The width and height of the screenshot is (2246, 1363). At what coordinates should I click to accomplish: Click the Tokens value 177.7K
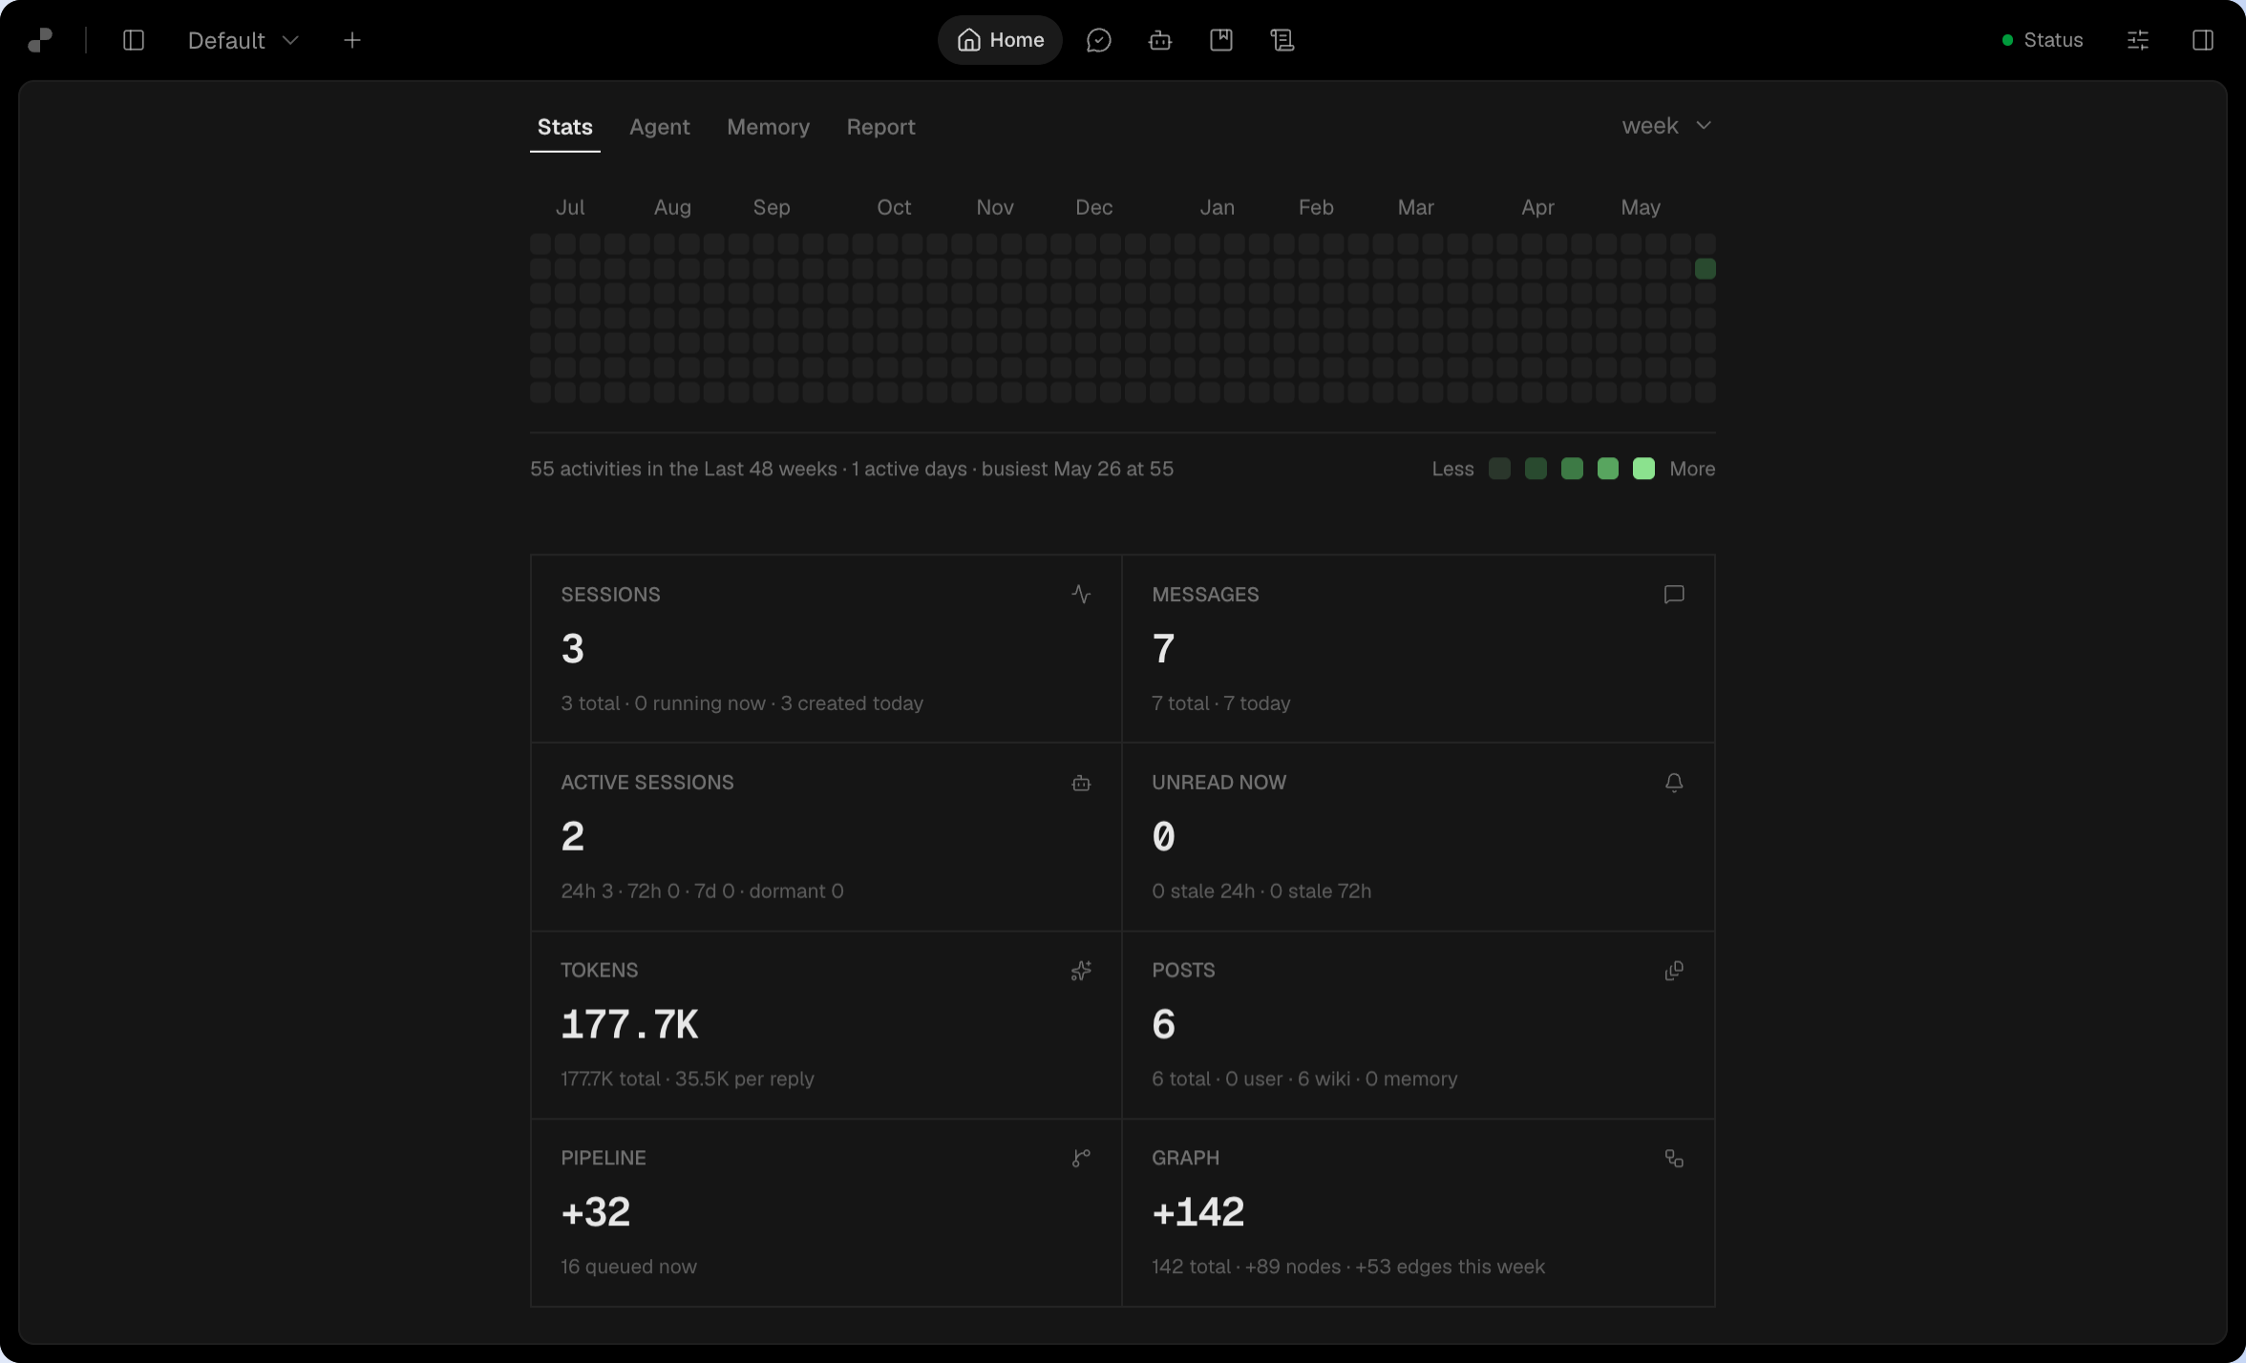(x=630, y=1025)
